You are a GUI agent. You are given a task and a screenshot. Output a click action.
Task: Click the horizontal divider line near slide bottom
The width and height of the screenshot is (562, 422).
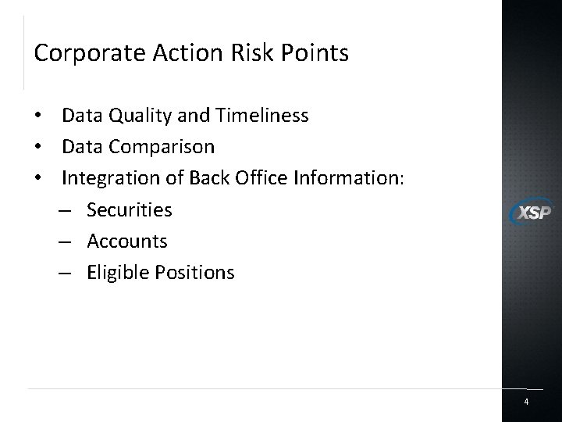(x=265, y=388)
